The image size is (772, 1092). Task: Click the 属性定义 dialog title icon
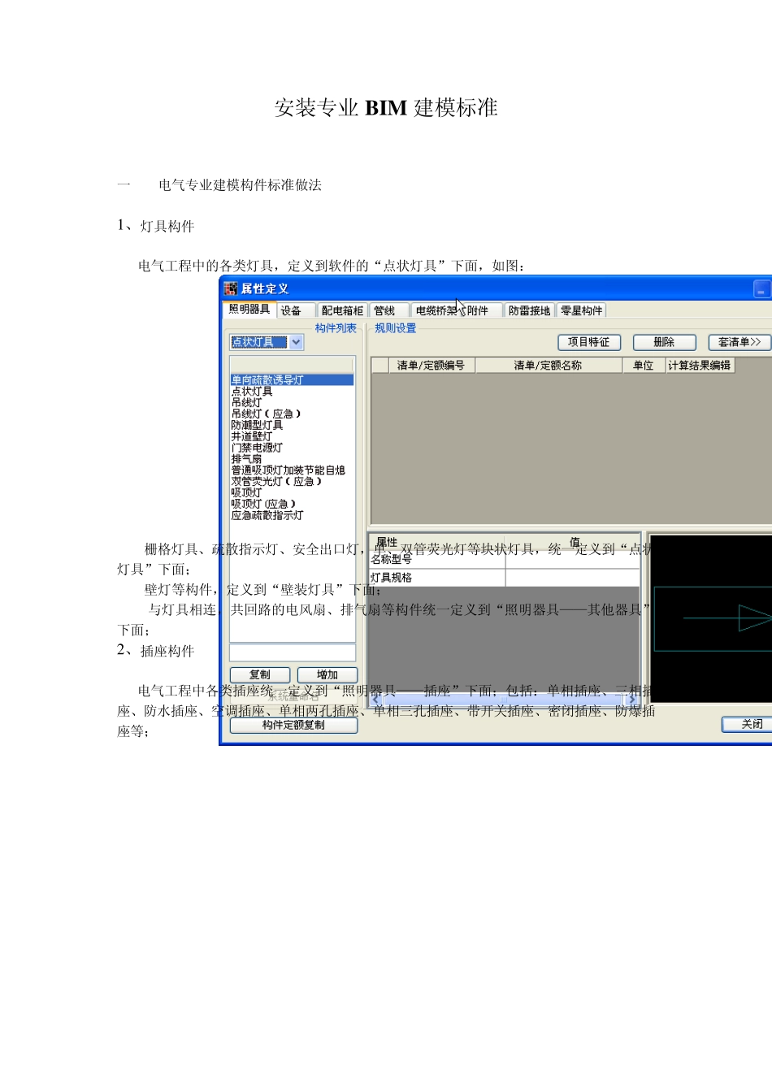tap(231, 288)
